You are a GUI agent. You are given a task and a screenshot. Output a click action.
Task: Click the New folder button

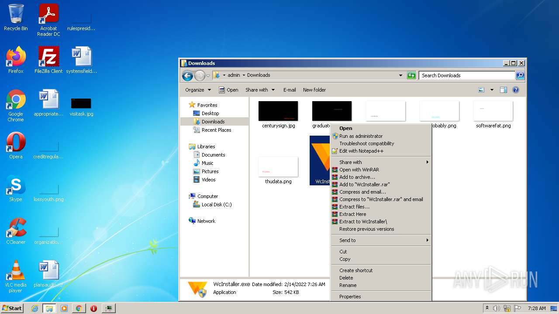314,90
